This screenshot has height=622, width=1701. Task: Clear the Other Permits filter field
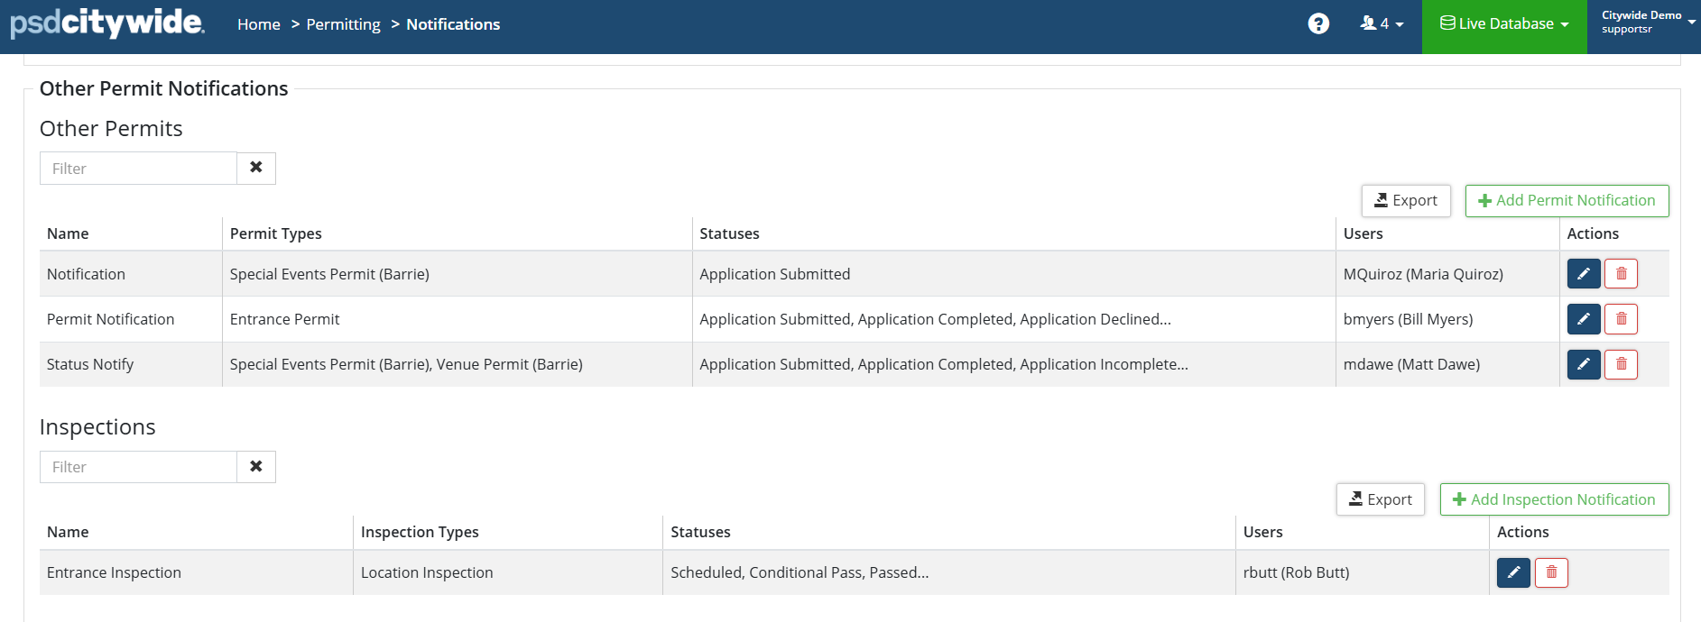tap(256, 168)
